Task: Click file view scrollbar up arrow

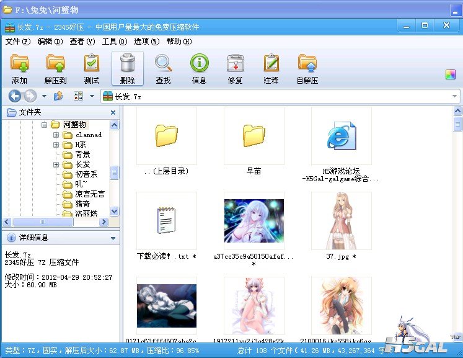Action: [x=457, y=111]
